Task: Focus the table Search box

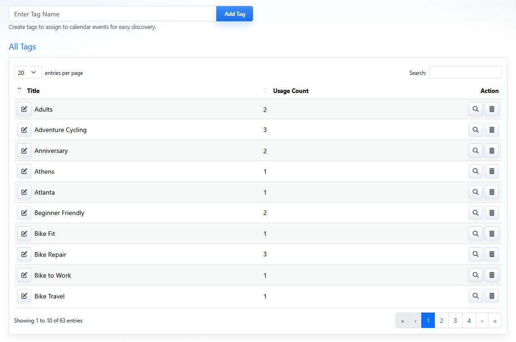Action: (465, 73)
